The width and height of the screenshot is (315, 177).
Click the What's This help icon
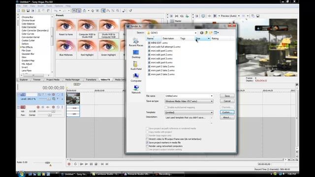(130, 11)
